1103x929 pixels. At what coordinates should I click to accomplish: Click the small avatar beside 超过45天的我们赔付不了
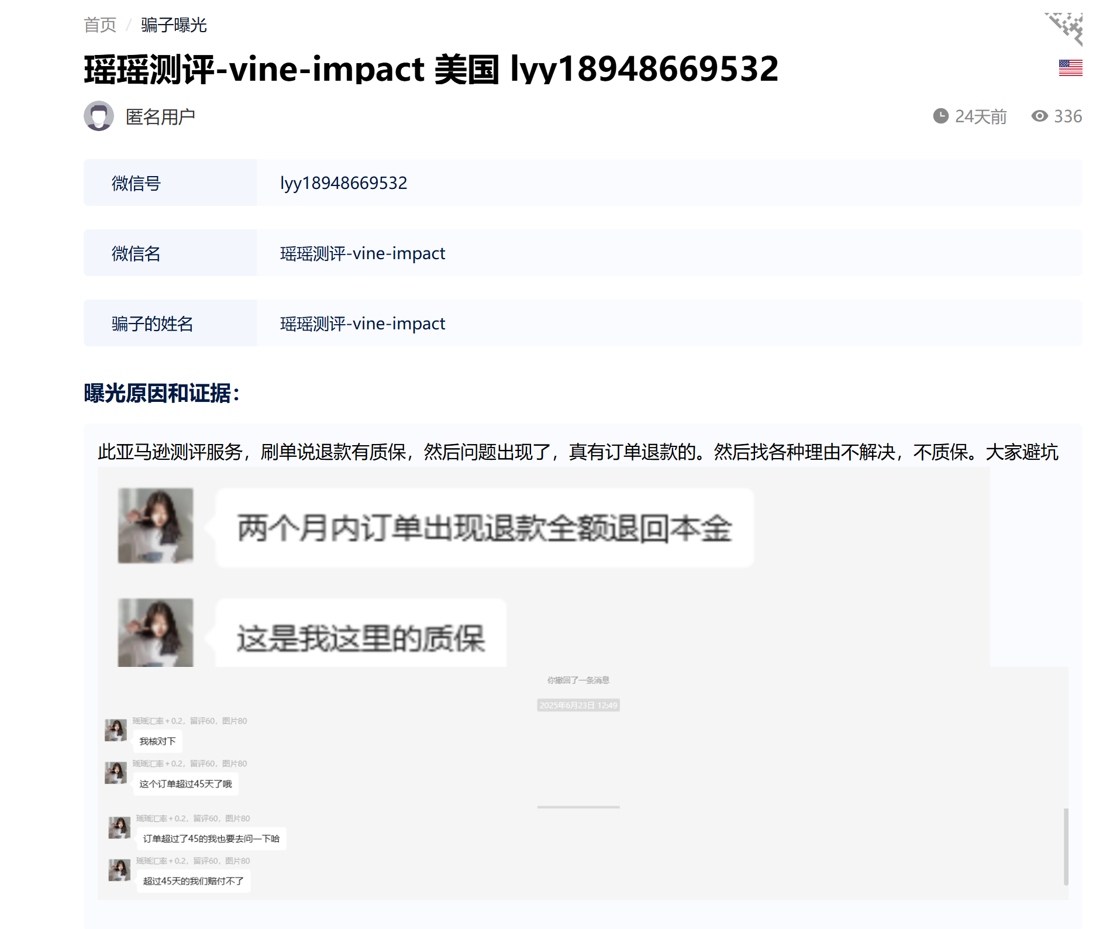click(119, 870)
